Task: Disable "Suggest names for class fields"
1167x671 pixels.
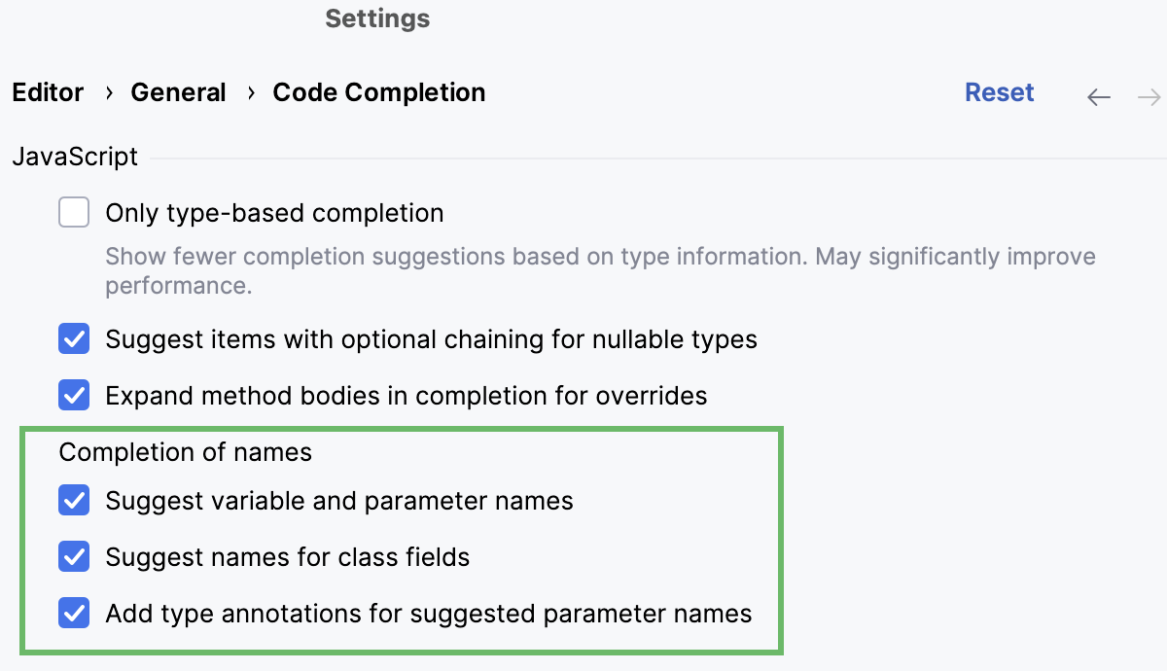Action: [73, 556]
